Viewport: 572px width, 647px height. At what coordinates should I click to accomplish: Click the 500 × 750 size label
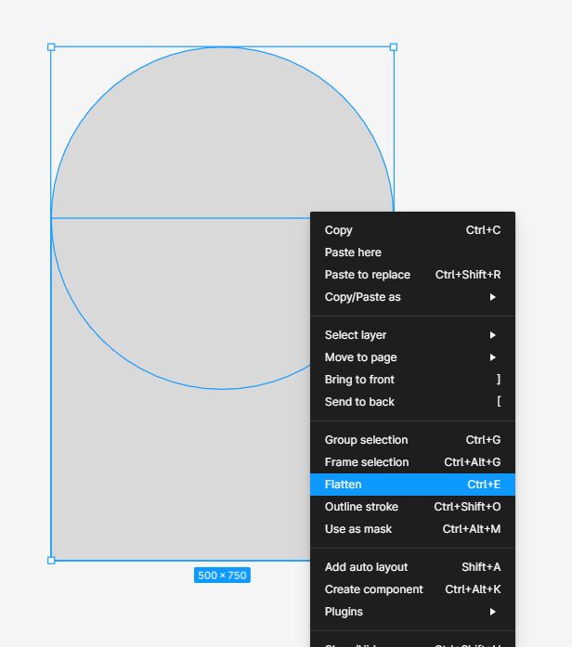coord(222,576)
